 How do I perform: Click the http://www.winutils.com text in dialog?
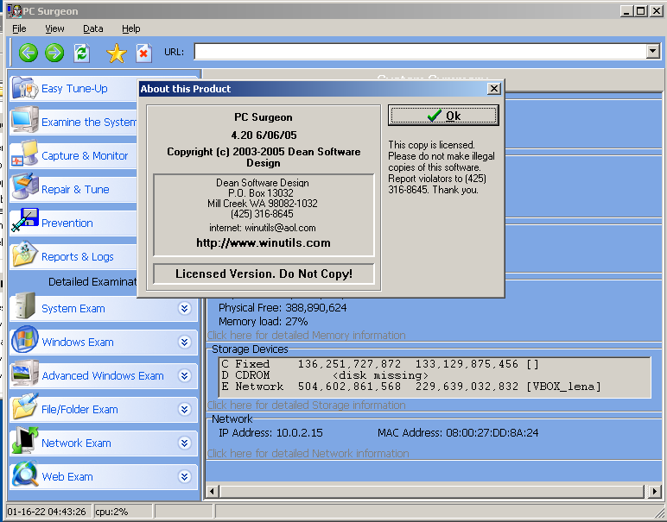pos(264,242)
